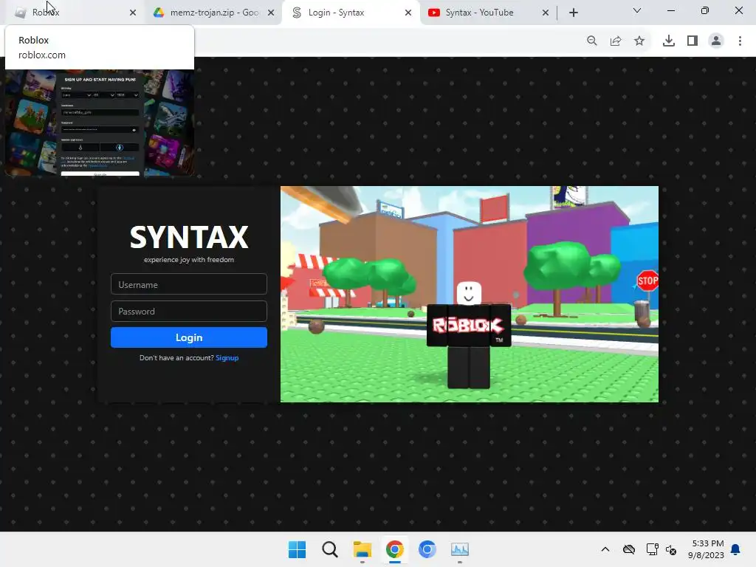756x567 pixels.
Task: Open the clock showing 5:33 PM
Action: click(707, 549)
